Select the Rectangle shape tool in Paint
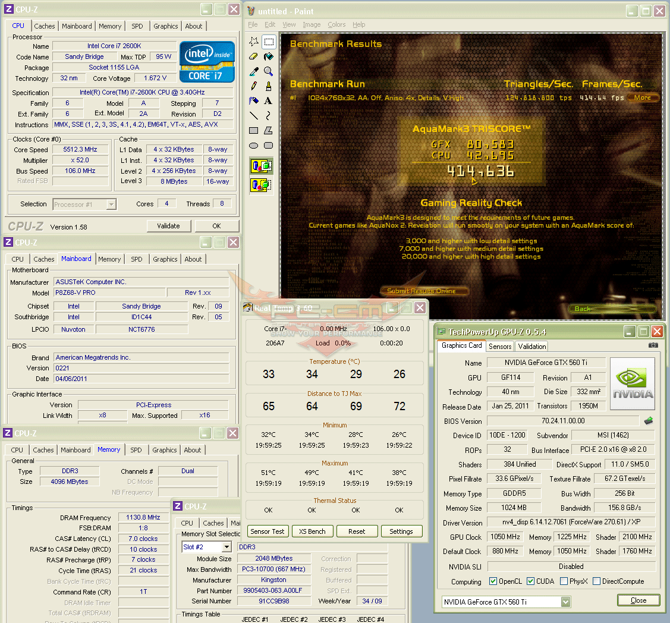 254,130
